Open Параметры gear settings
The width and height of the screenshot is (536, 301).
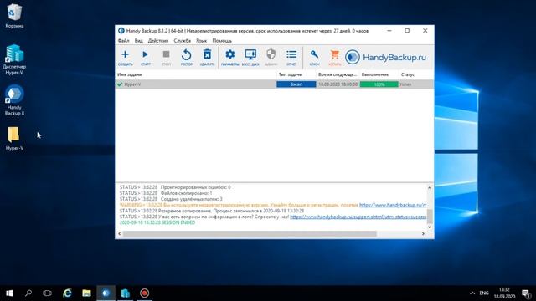(230, 58)
